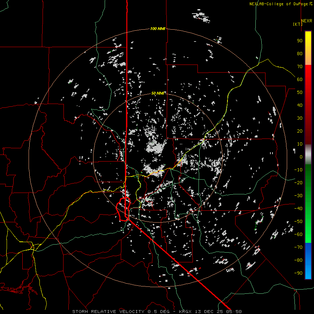Image resolution: width=314 pixels, height=314 pixels.
Task: Click the 80 value on velocity scale
Action: [300, 53]
